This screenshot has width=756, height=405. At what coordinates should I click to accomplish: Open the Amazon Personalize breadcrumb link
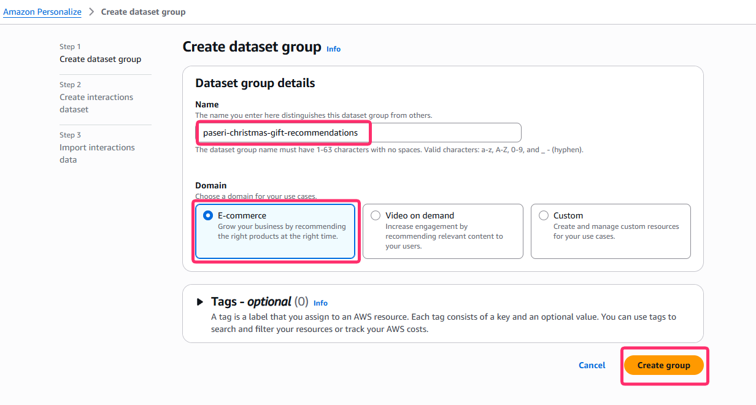click(x=42, y=12)
